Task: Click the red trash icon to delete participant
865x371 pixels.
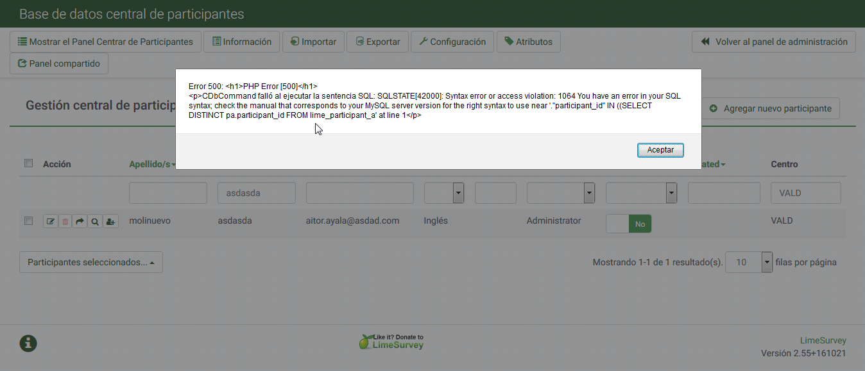Action: click(x=65, y=222)
